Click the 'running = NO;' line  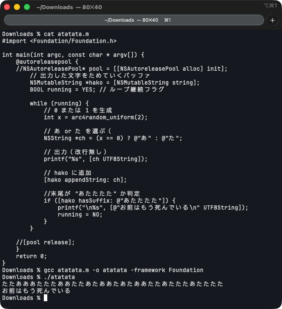(80, 214)
